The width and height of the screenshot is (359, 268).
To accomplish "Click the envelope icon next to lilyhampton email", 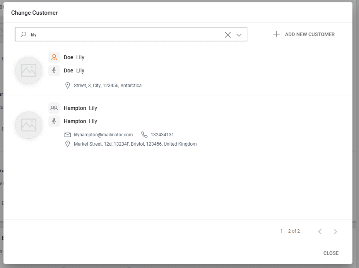I will [x=68, y=135].
